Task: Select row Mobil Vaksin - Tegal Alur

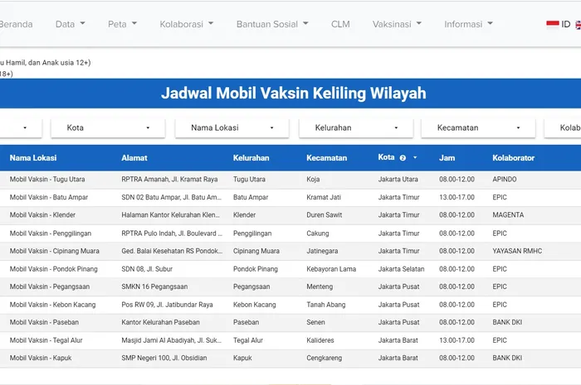Action: (x=290, y=340)
